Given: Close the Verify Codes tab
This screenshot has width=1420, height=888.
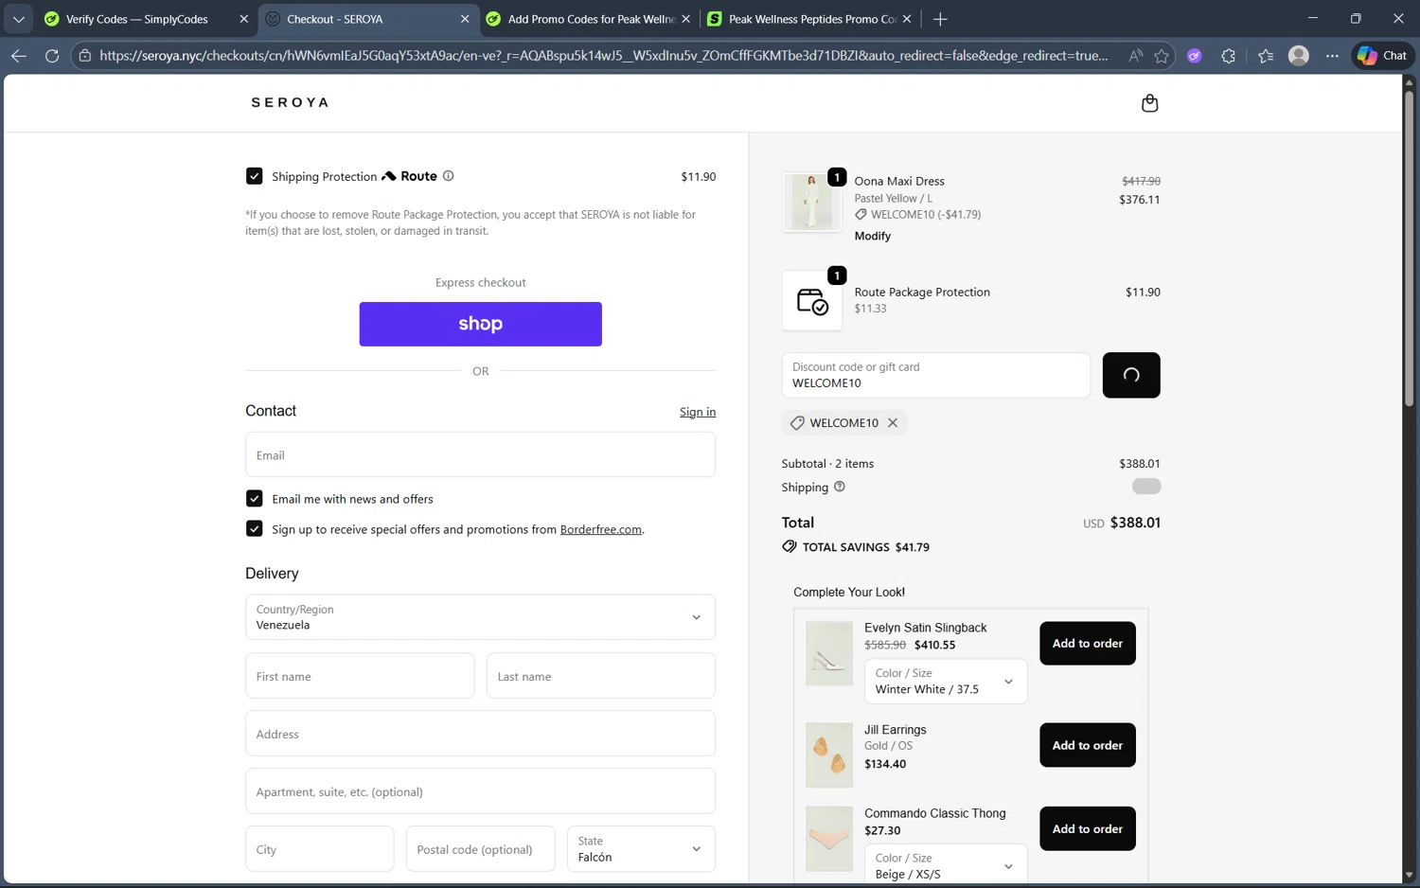Looking at the screenshot, I should point(243,19).
